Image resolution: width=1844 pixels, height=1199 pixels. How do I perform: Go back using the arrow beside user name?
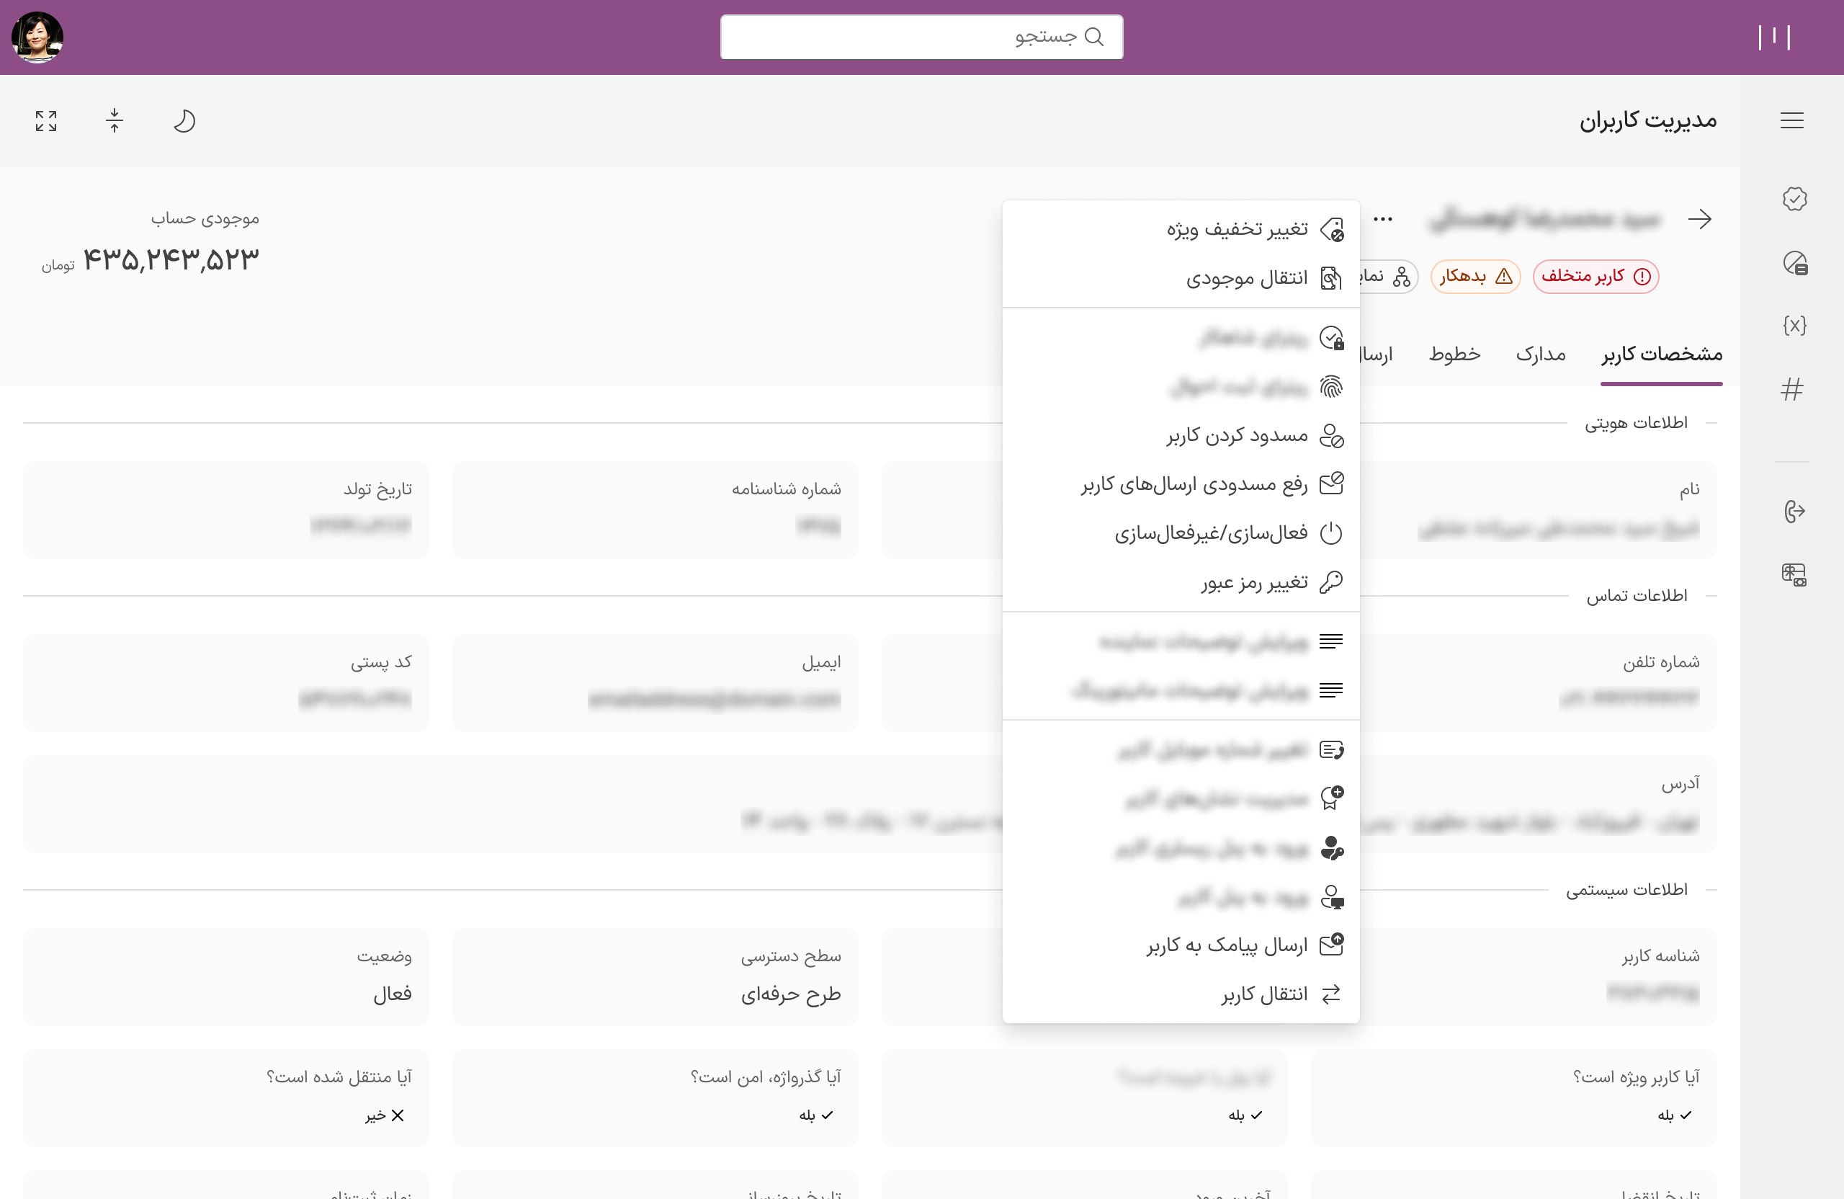[1699, 218]
